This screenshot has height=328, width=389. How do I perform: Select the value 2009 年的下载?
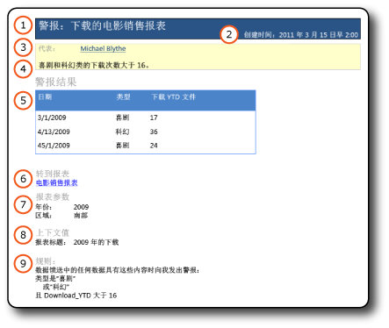tap(96, 242)
